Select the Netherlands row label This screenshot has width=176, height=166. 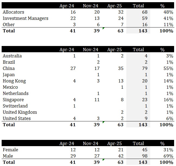(15, 93)
